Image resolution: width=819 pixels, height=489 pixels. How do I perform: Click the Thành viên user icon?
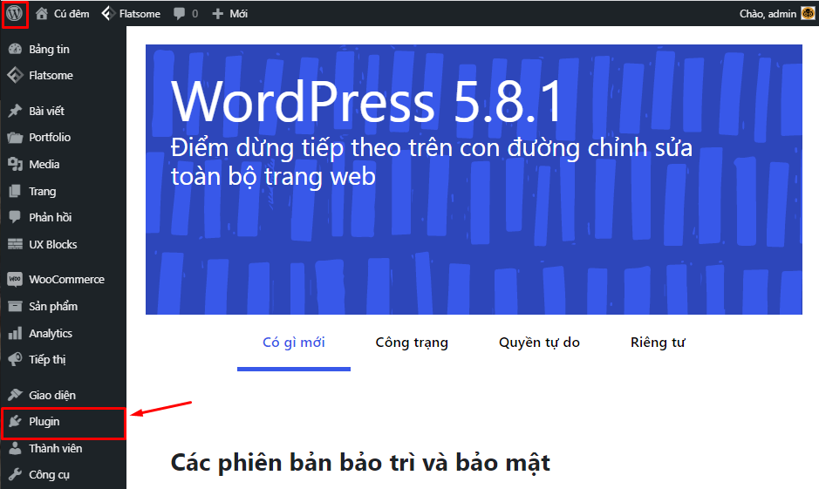point(15,448)
